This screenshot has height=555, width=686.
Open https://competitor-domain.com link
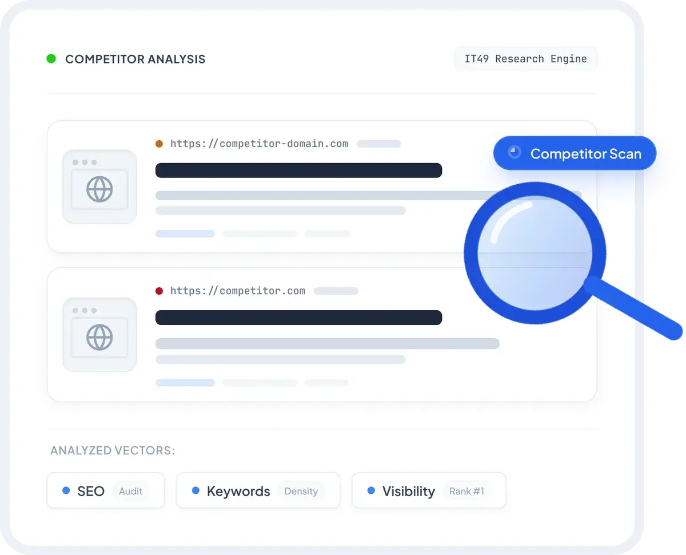pos(259,144)
